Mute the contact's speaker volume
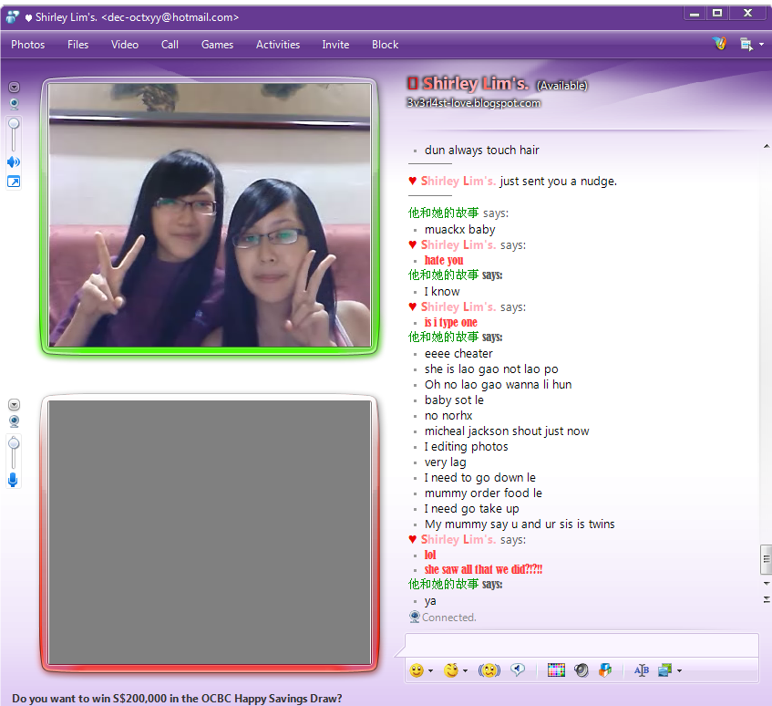This screenshot has width=772, height=706. coord(14,162)
